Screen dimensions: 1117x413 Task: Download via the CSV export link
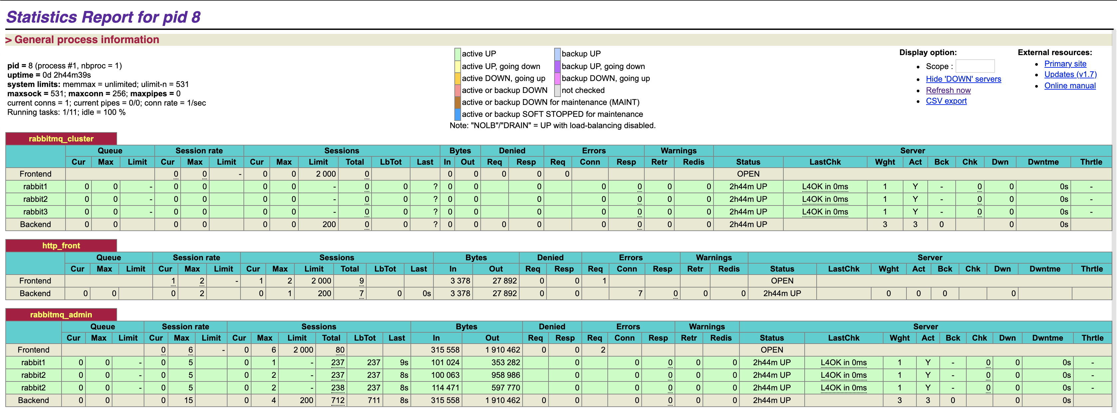click(x=946, y=101)
